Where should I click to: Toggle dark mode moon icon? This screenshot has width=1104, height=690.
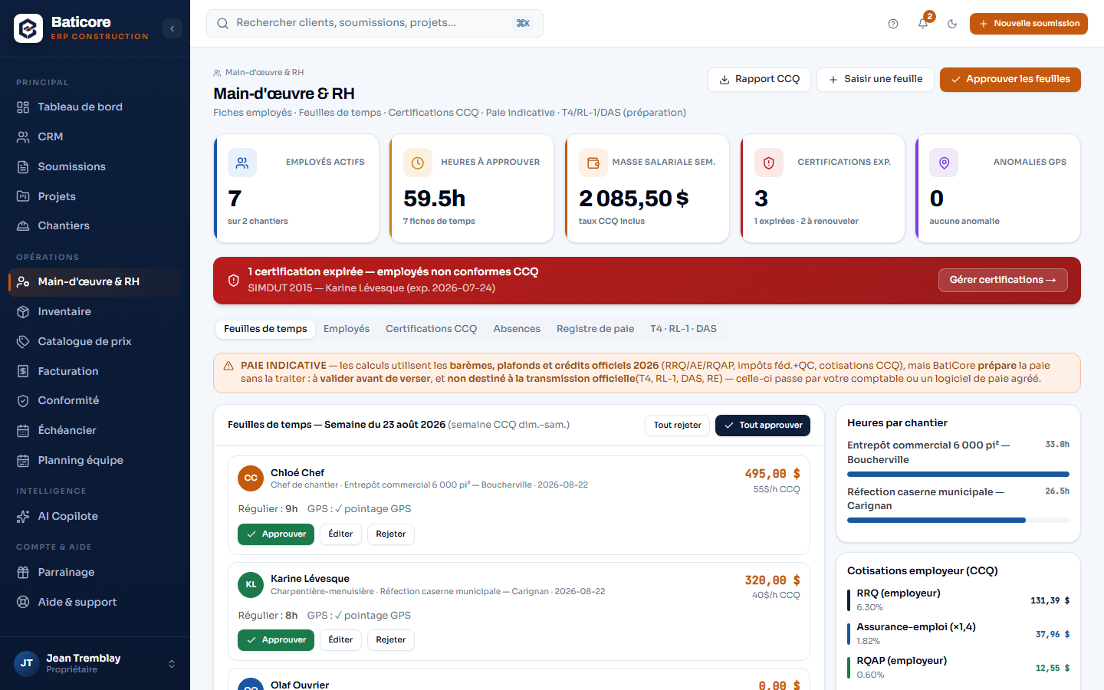pos(952,24)
